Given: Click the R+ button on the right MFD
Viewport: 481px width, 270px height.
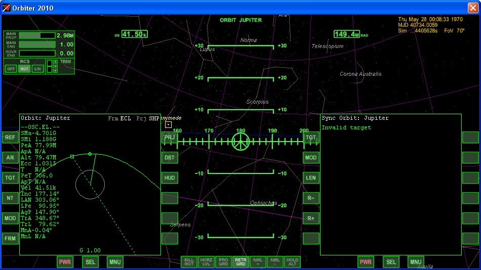Looking at the screenshot, I should pos(311,218).
